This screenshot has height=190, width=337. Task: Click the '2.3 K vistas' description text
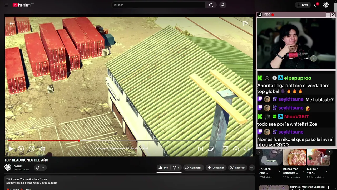[13, 179]
